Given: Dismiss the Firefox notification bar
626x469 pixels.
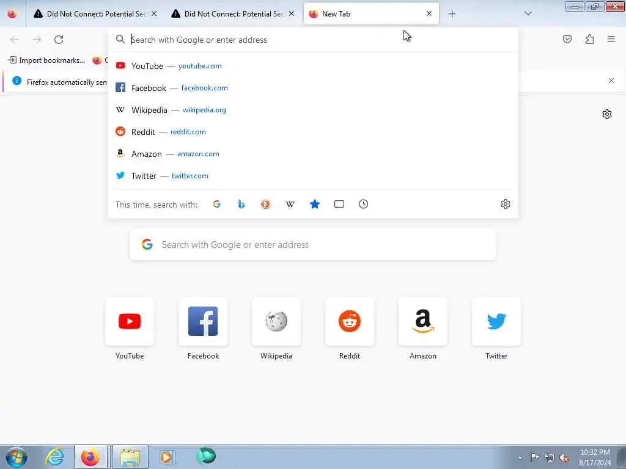Looking at the screenshot, I should coord(611,81).
